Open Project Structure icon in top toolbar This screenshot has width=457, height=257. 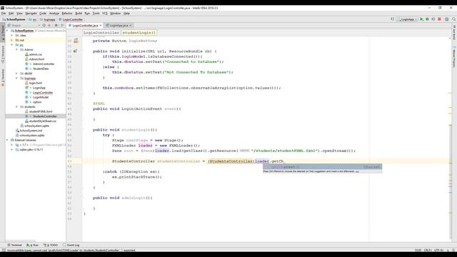pos(446,19)
